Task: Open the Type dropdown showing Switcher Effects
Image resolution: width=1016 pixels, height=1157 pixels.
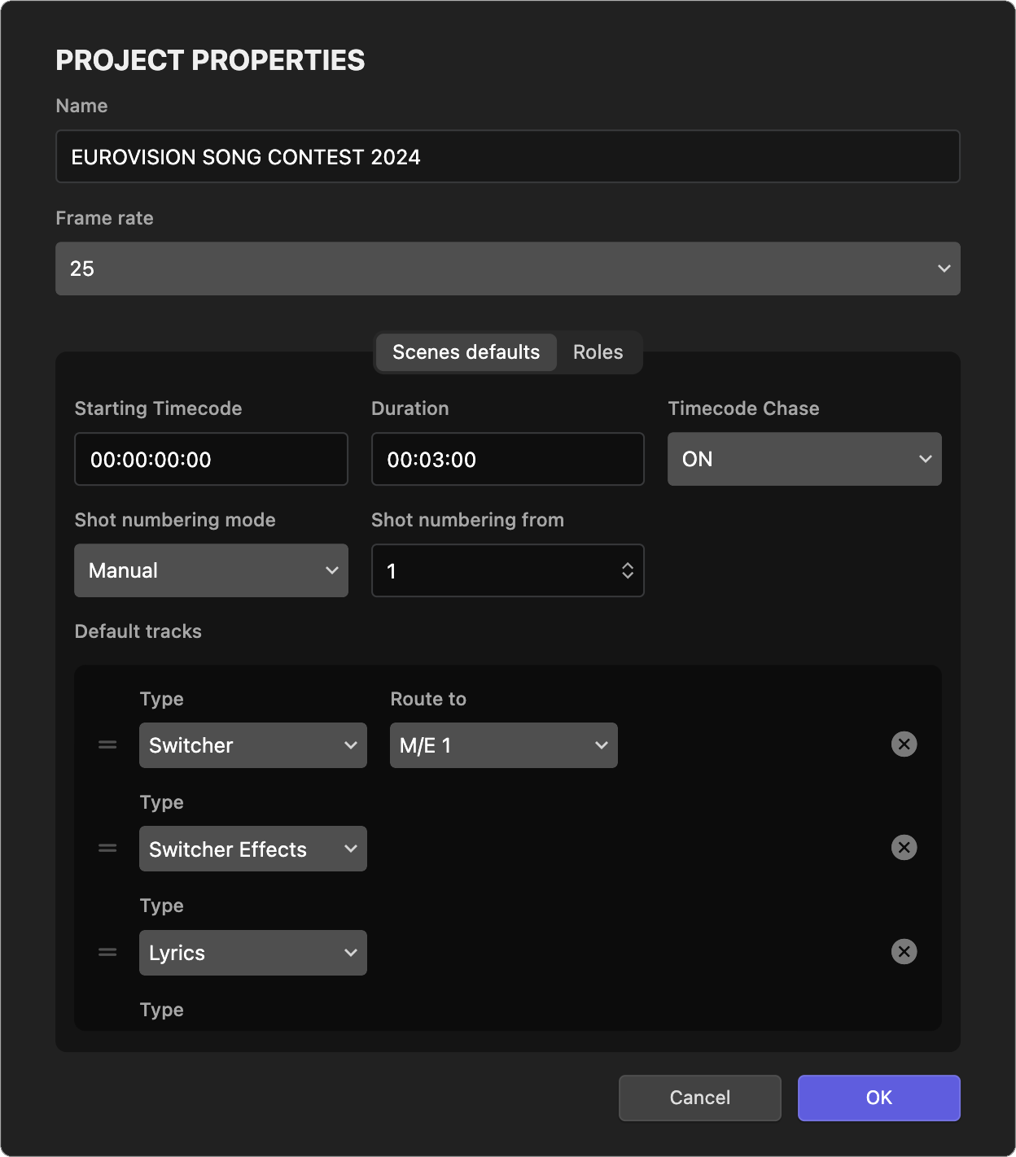Action: (x=252, y=848)
